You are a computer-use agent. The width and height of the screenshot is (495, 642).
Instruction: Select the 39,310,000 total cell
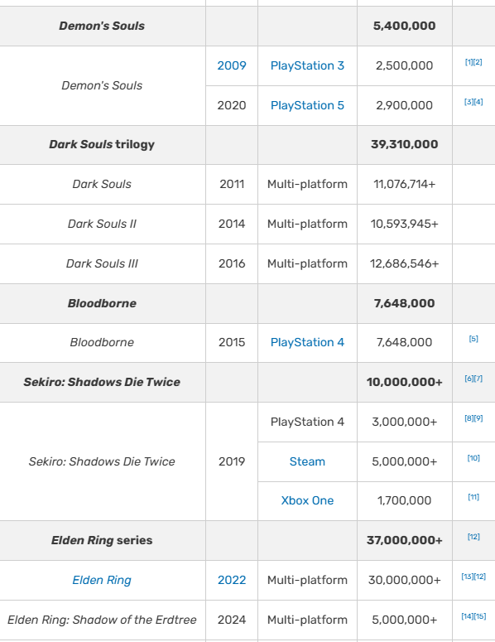pyautogui.click(x=404, y=144)
